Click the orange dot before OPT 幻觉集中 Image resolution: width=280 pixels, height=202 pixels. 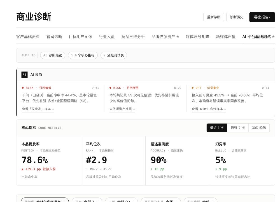pos(193,88)
